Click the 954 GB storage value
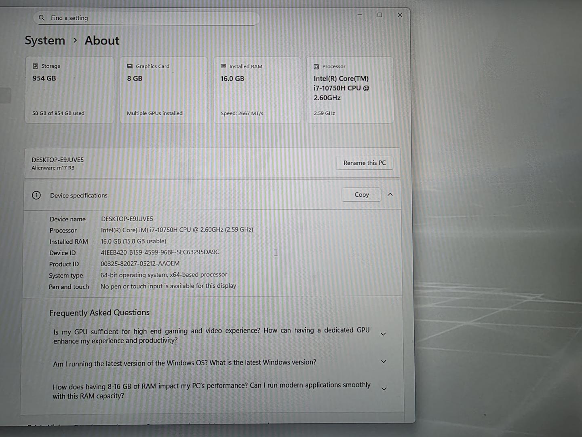 tap(44, 78)
